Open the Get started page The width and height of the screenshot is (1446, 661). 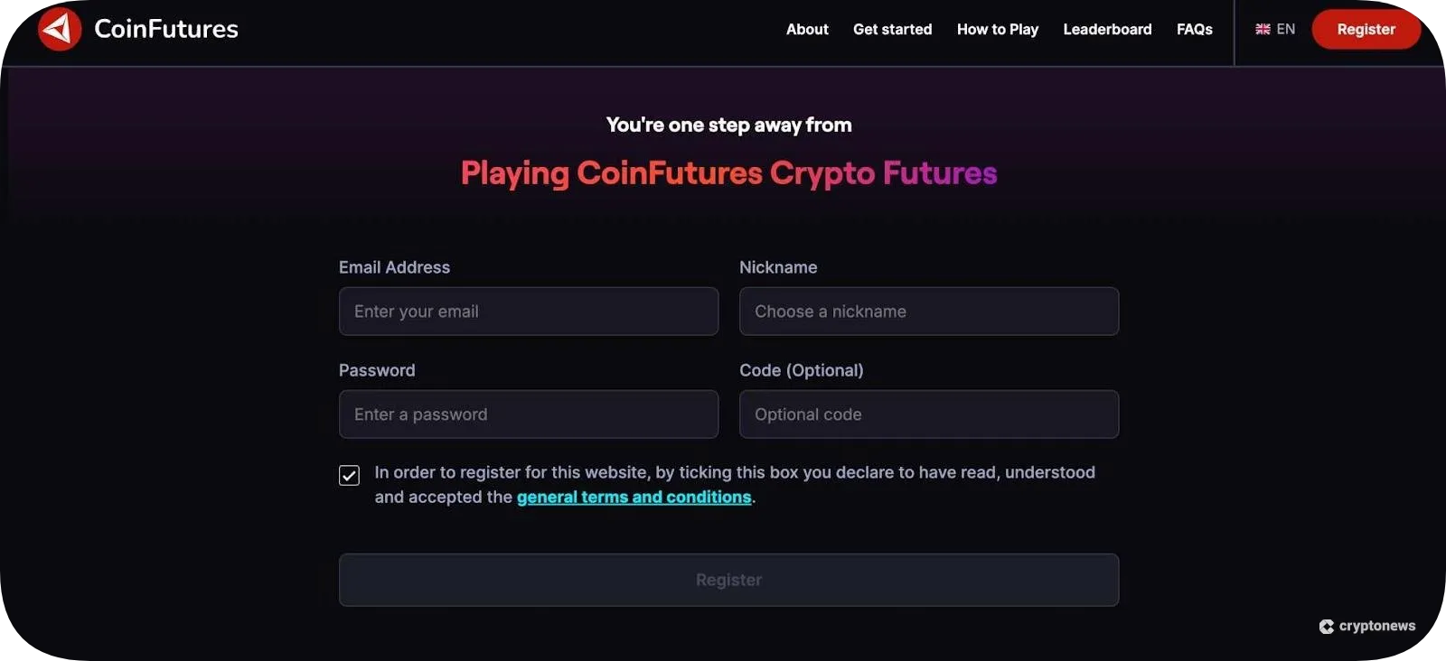click(892, 29)
